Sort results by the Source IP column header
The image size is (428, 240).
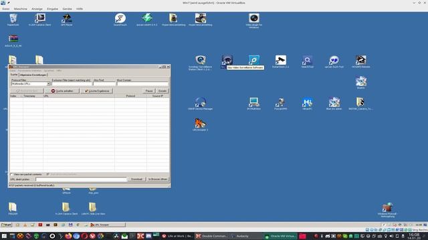tap(158, 96)
